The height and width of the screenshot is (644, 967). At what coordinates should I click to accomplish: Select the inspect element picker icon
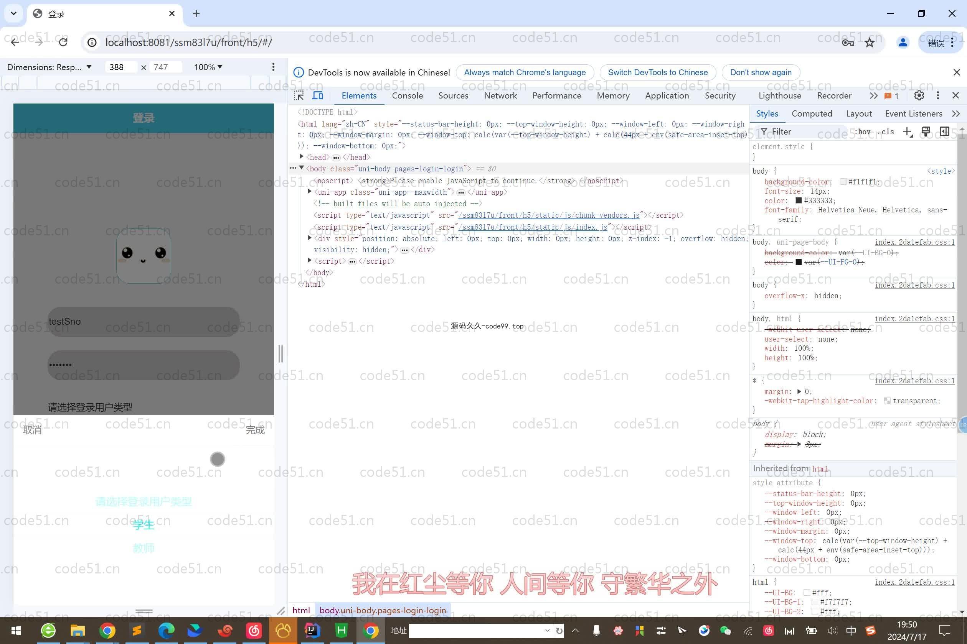[299, 96]
